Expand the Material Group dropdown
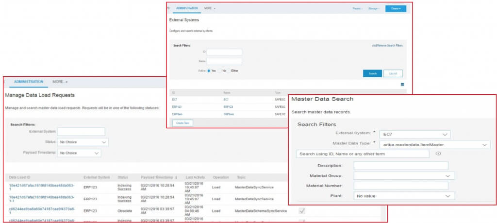 click(404, 176)
